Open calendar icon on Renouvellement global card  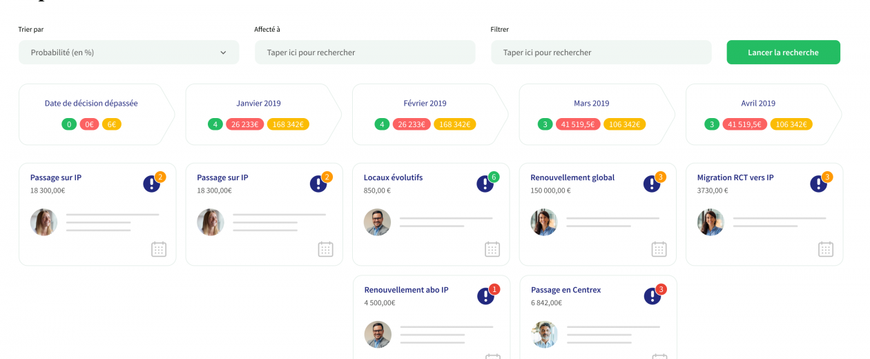(x=659, y=249)
